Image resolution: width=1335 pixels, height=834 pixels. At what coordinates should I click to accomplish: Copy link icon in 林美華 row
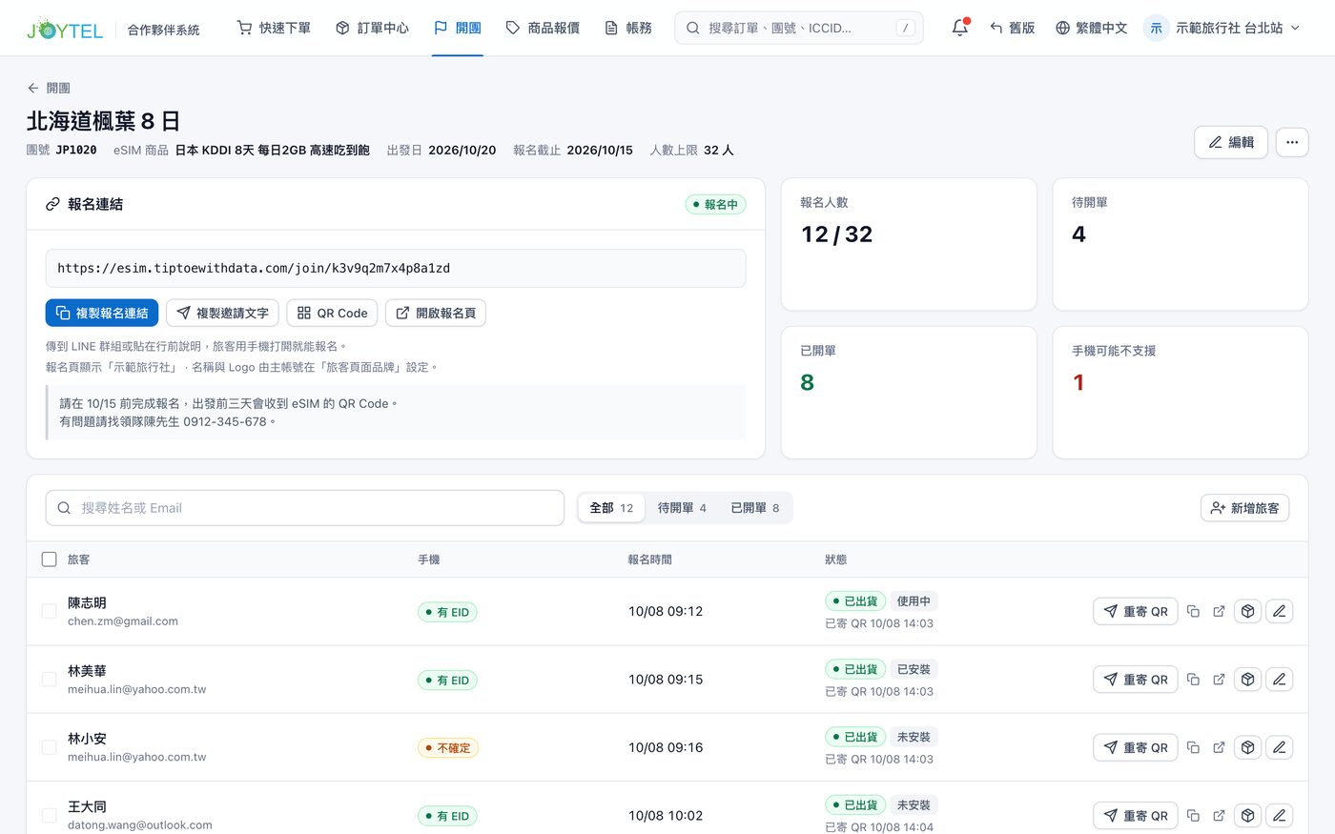[x=1193, y=680]
